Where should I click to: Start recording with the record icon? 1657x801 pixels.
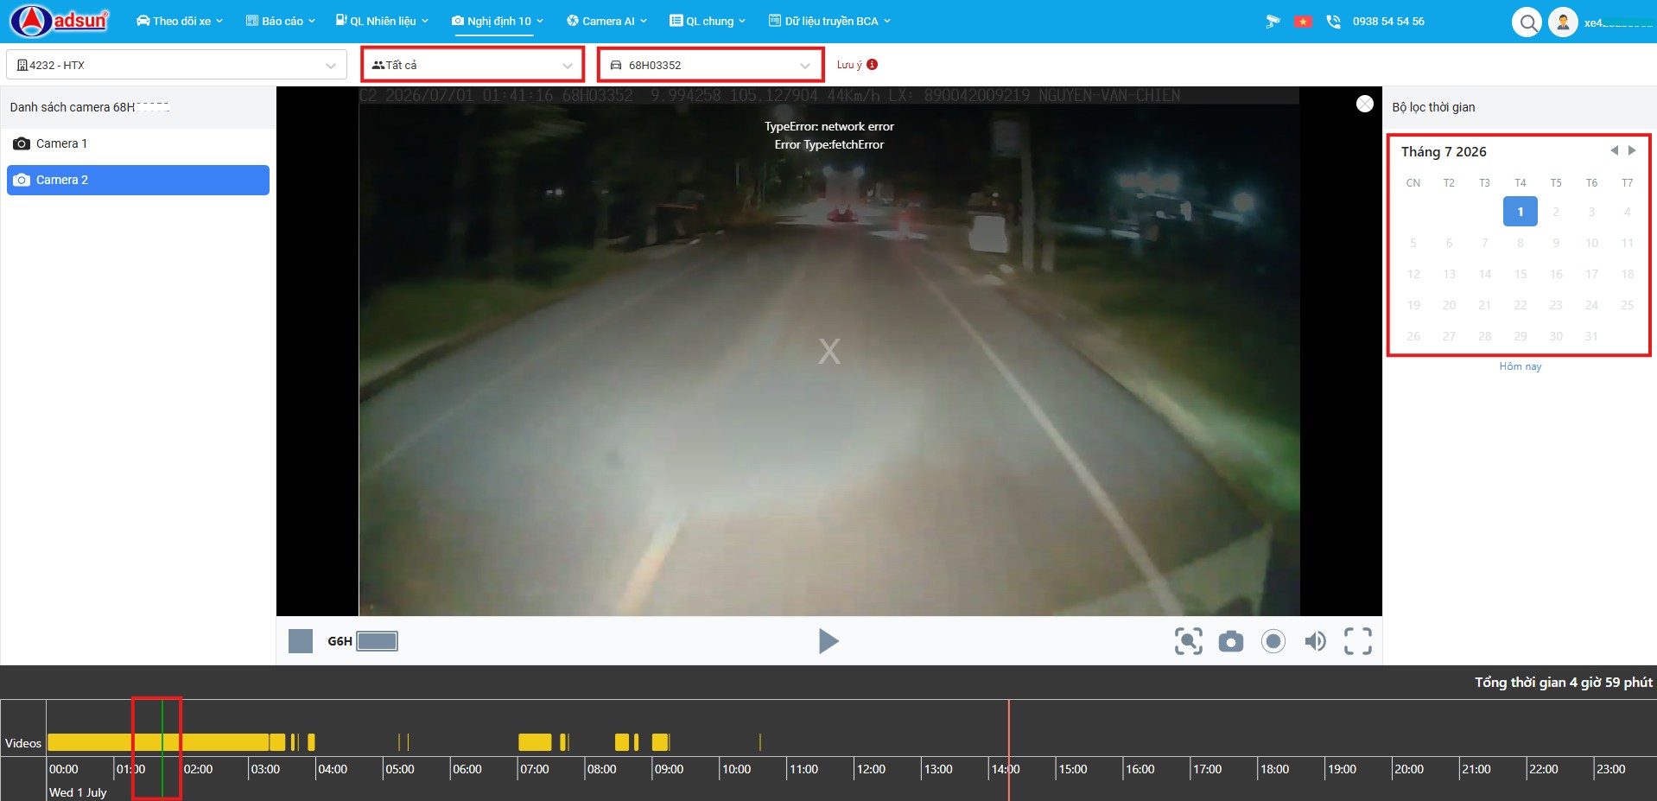click(1273, 641)
